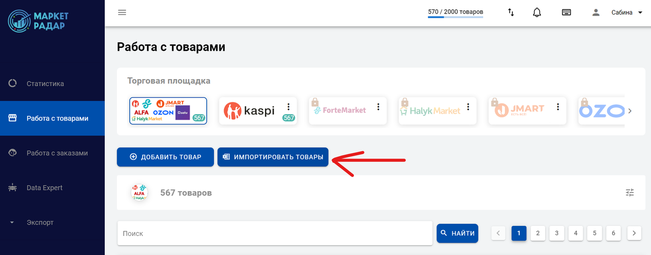Click the up-down arrows sync icon
This screenshot has width=651, height=255.
(511, 12)
